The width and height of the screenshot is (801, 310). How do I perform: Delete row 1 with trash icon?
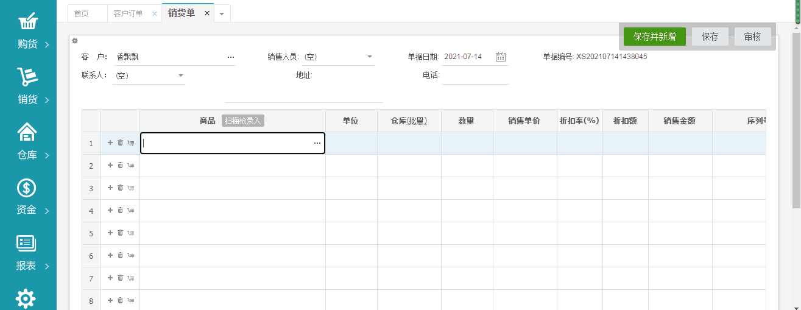point(120,143)
